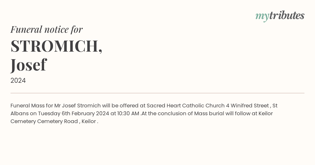
Task: Select the "Funeral notice for" heading
Action: (x=46, y=29)
